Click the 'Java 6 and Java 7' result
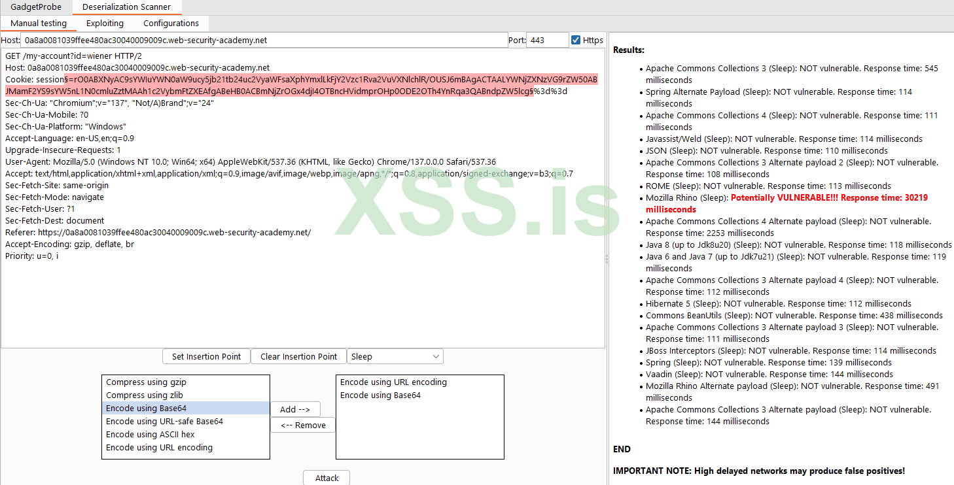This screenshot has height=485, width=954. click(x=796, y=262)
